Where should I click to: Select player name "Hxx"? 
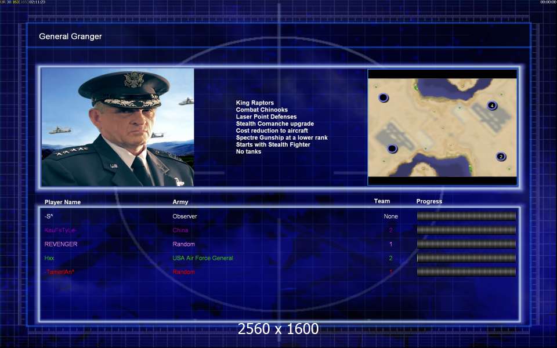coord(49,258)
